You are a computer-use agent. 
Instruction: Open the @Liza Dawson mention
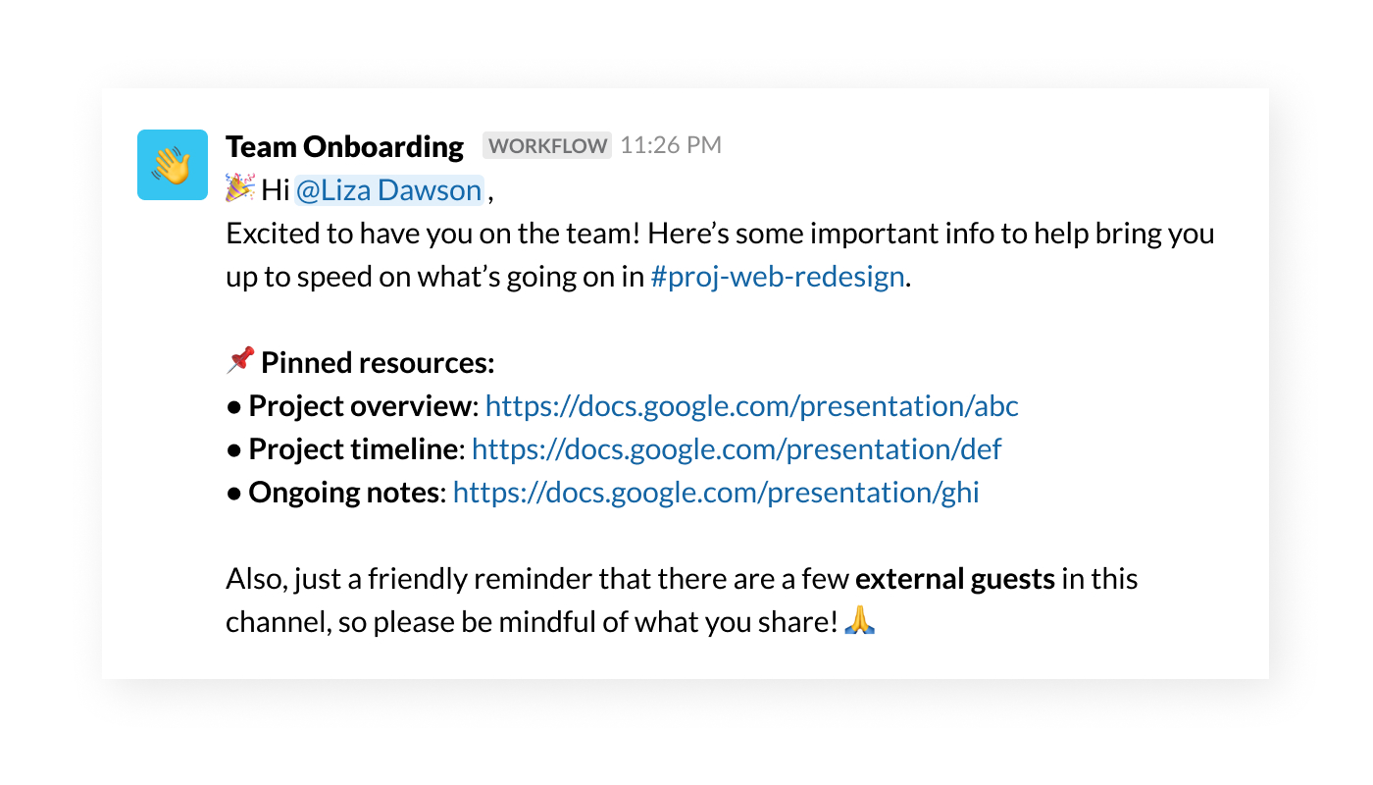(x=388, y=189)
